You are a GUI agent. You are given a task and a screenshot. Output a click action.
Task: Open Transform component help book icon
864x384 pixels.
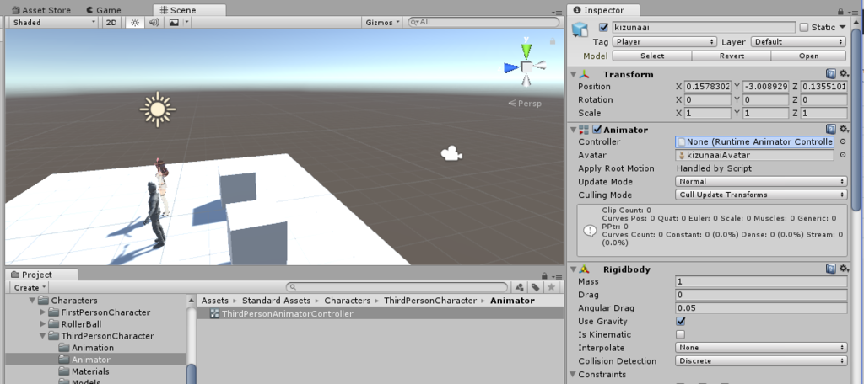coord(831,74)
